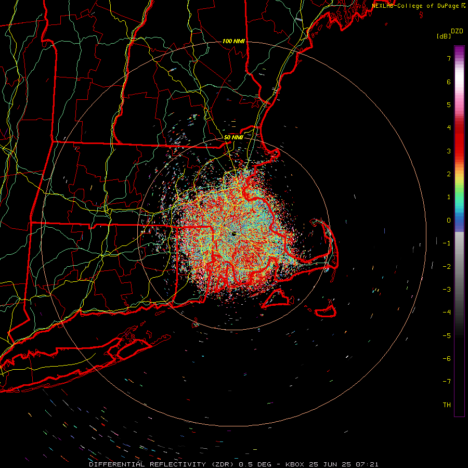Click the 4 value on the scale
This screenshot has width=468, height=468.
(x=449, y=128)
